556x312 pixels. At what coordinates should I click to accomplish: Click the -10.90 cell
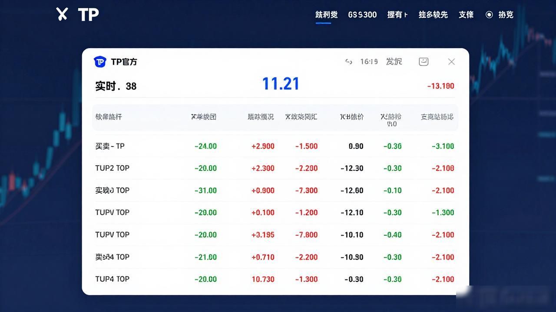coord(351,257)
